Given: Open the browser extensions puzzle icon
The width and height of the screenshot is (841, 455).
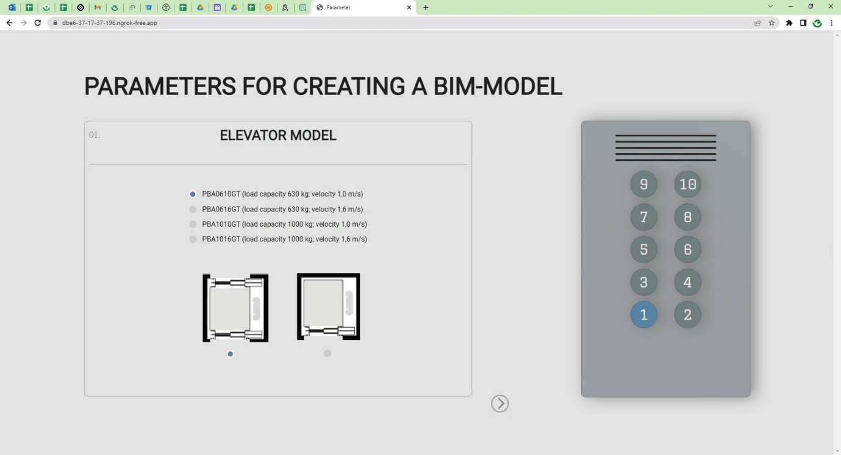Looking at the screenshot, I should (789, 23).
